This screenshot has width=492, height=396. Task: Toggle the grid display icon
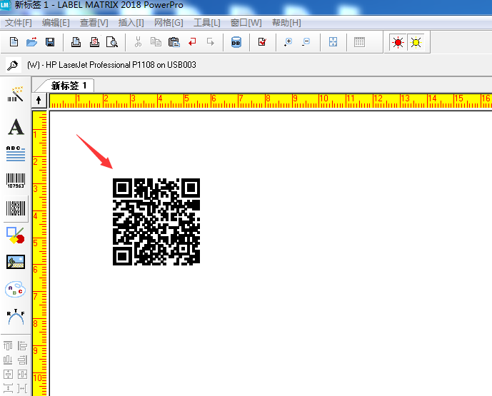coord(359,41)
